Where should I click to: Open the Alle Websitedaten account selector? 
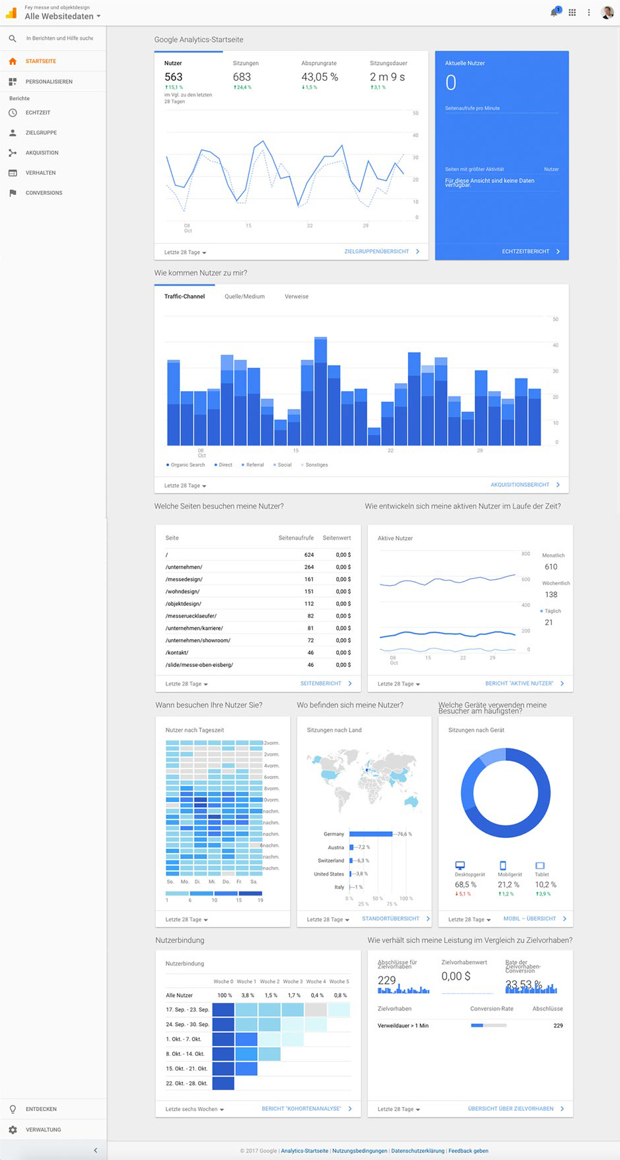click(62, 16)
